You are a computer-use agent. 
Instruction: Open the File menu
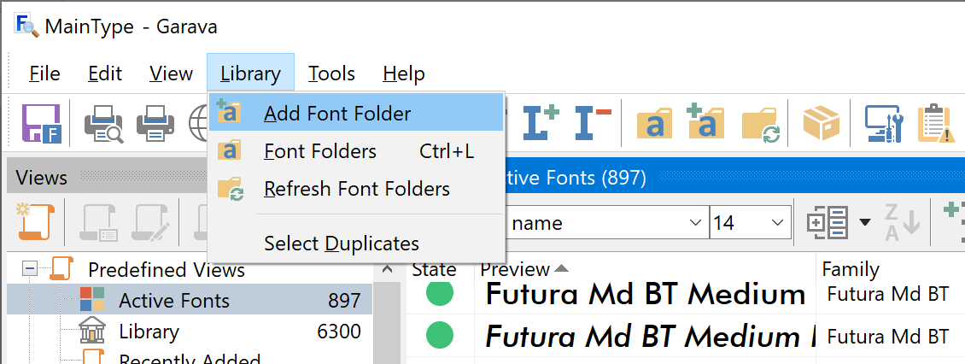(x=44, y=73)
